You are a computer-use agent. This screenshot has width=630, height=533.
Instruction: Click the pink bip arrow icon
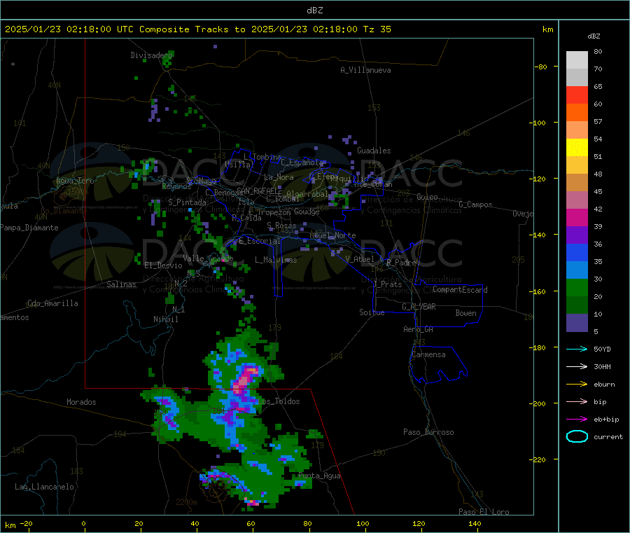577,401
